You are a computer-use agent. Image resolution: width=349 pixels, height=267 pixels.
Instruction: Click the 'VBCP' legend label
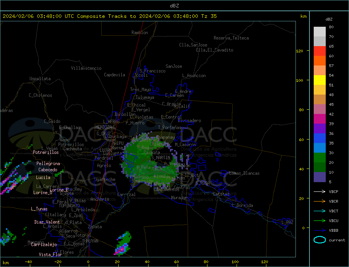tap(333, 191)
